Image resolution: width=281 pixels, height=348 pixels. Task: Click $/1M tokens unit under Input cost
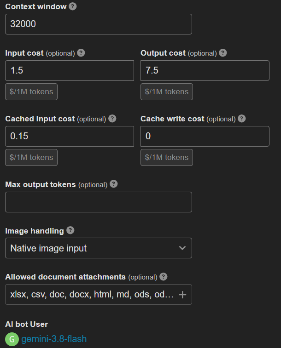[x=31, y=92]
